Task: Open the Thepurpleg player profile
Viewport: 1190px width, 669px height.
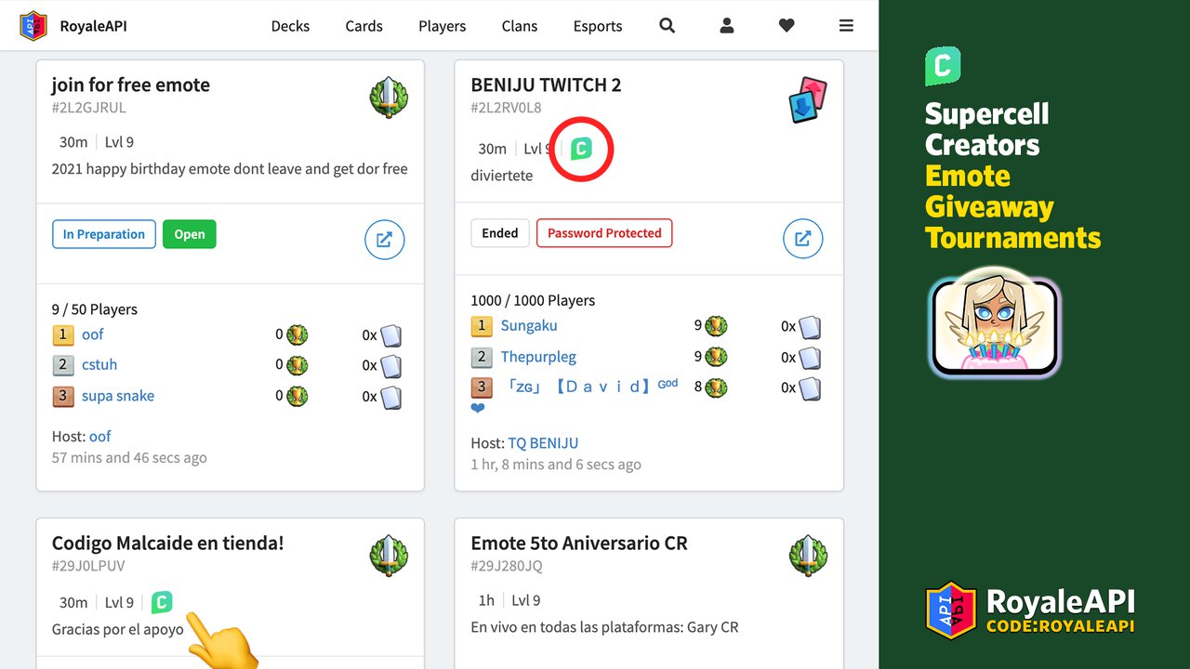Action: pos(538,357)
